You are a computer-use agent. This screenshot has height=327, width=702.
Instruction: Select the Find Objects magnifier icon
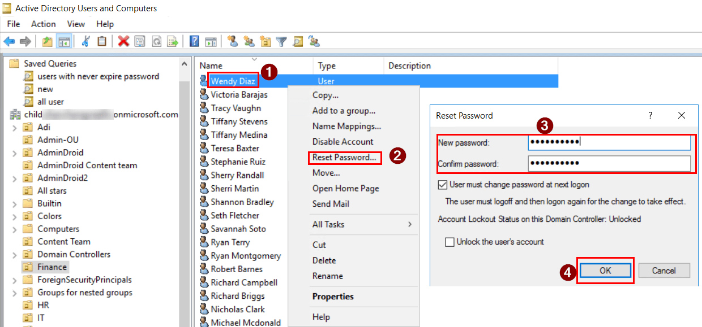[x=297, y=41]
